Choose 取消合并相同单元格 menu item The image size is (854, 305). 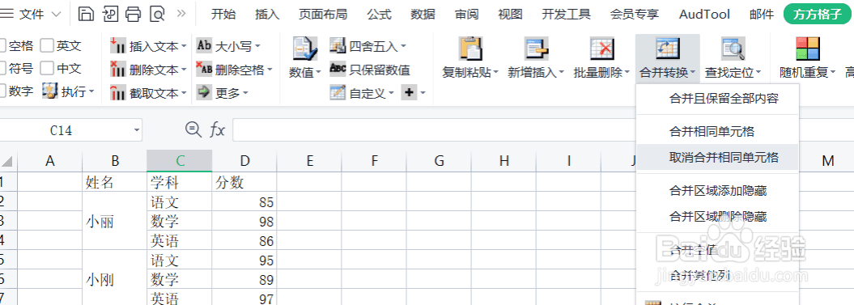717,158
